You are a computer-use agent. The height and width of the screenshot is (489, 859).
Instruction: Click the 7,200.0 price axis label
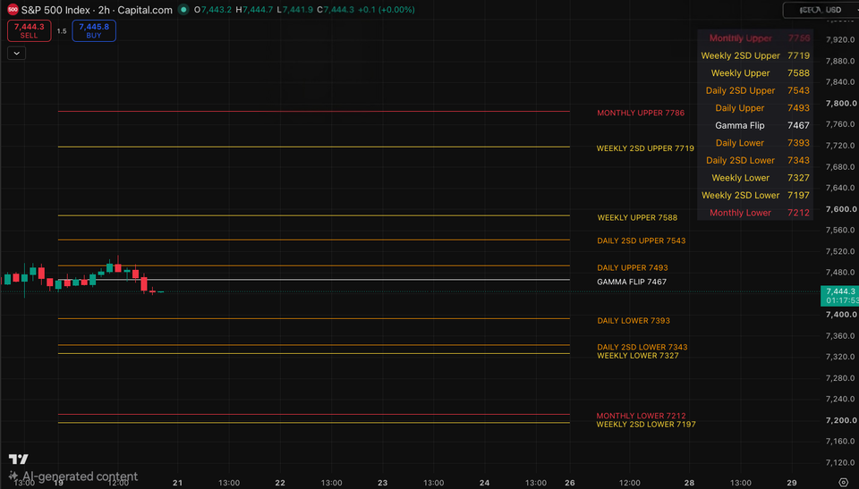coord(841,420)
